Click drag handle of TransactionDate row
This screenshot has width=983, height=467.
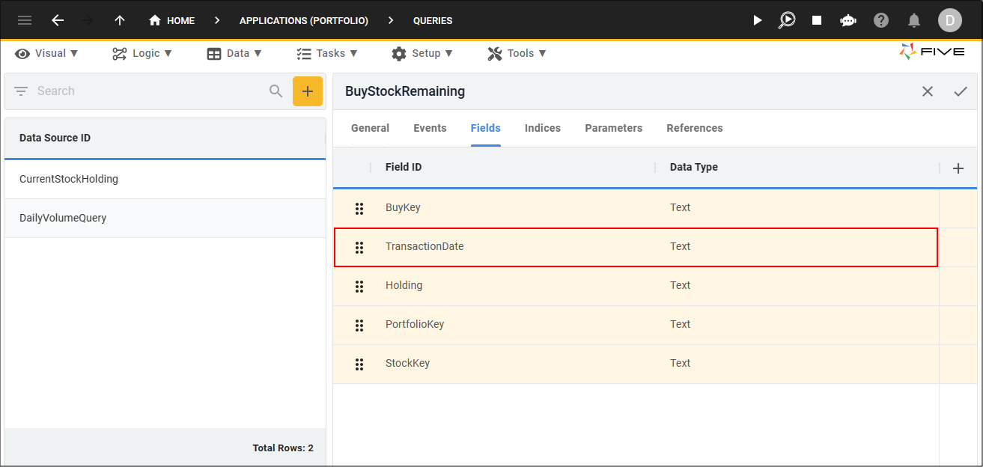[x=359, y=247]
